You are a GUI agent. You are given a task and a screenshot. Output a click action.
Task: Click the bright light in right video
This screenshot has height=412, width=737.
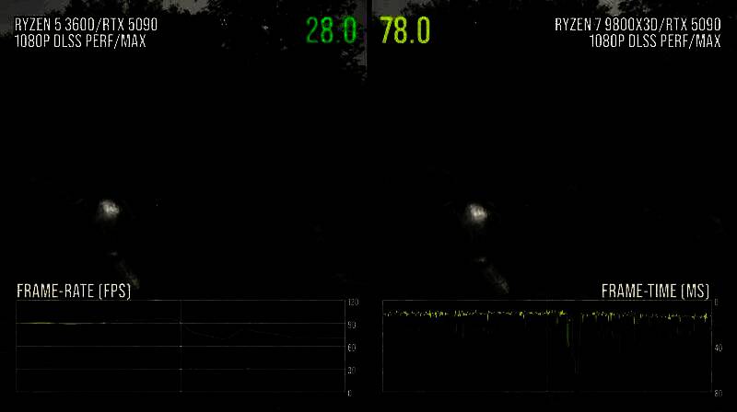pos(476,211)
